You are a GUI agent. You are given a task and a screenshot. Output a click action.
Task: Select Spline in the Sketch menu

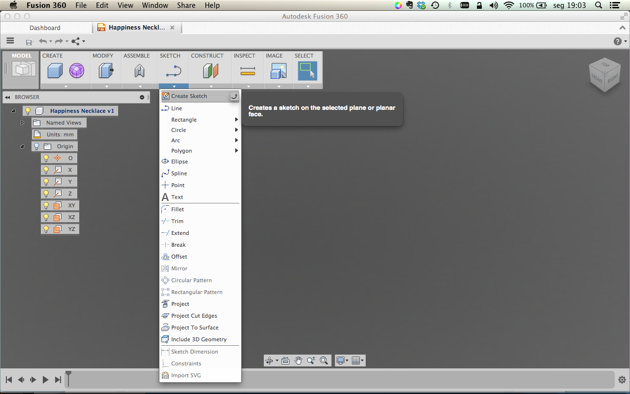(201, 173)
